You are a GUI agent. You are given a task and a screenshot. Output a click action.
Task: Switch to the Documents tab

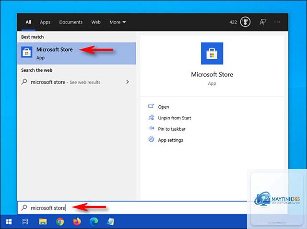point(71,22)
